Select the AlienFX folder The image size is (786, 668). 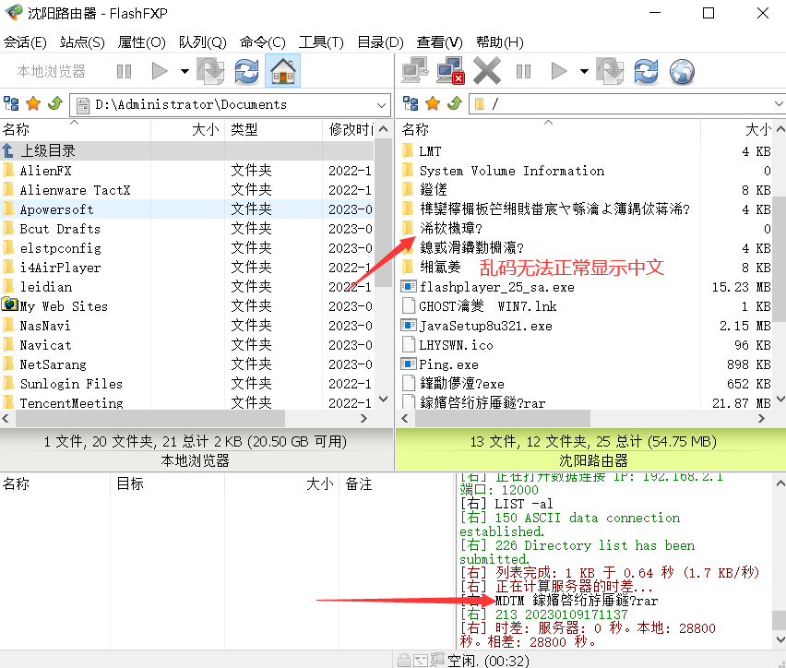(x=186, y=171)
